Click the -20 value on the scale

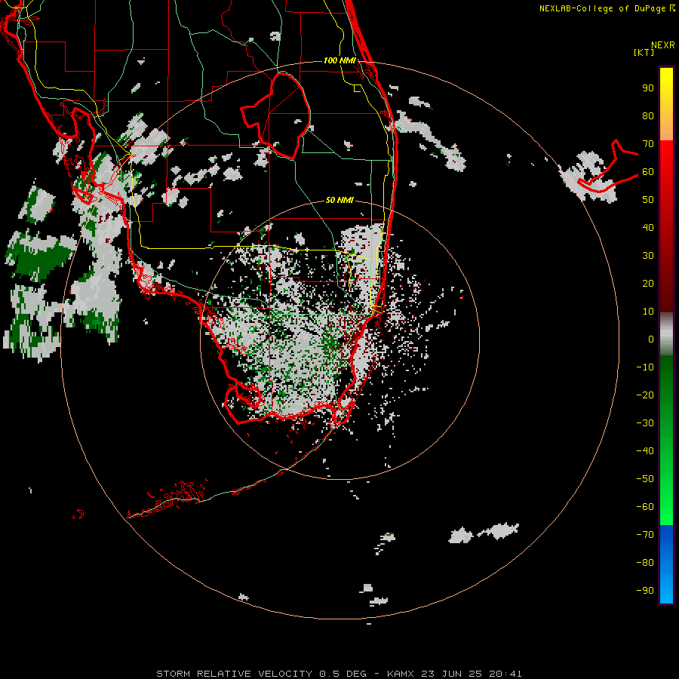coord(645,395)
